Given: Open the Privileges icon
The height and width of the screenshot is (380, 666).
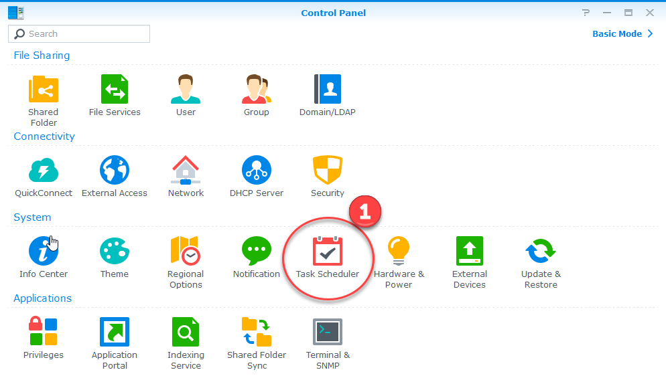Looking at the screenshot, I should tap(44, 332).
